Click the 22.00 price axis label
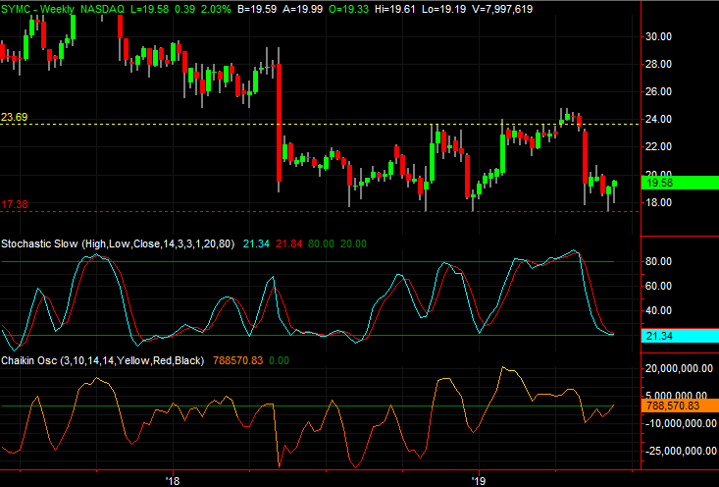The height and width of the screenshot is (487, 719). point(658,146)
